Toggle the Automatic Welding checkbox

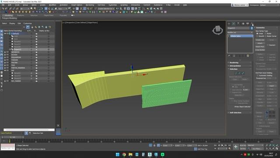pyautogui.click(x=258, y=75)
